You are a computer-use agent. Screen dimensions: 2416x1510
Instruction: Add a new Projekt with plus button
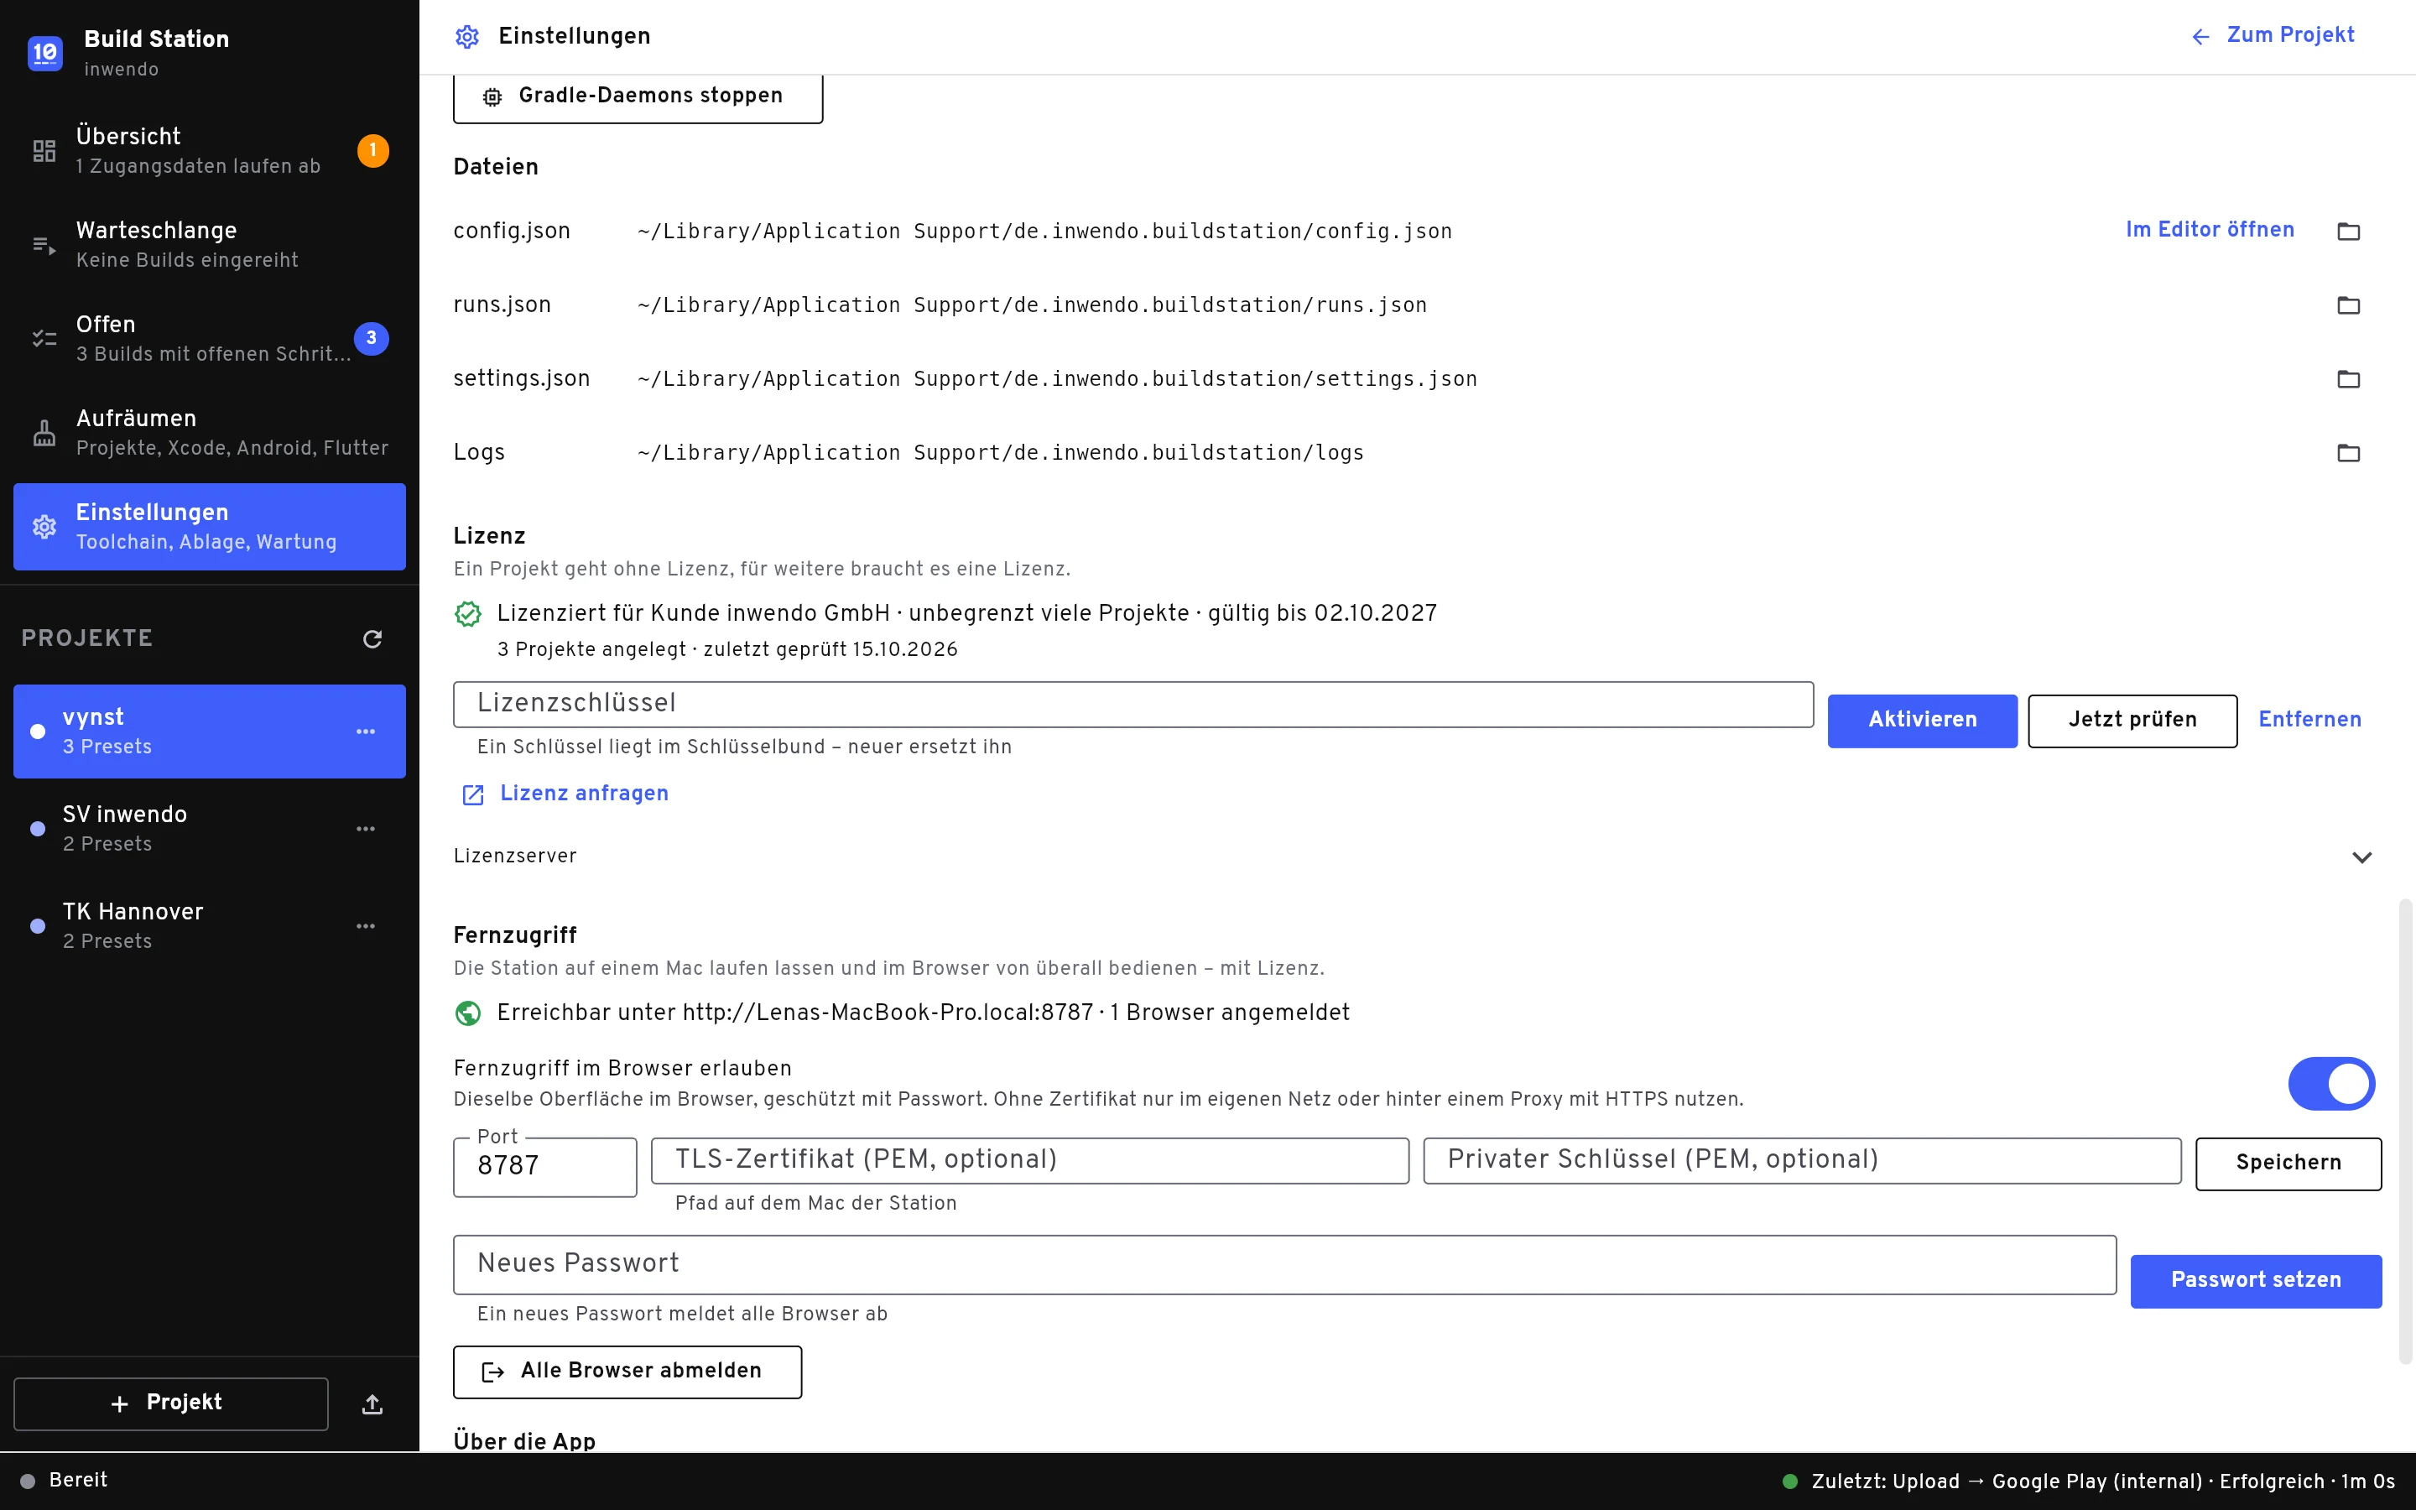(171, 1403)
